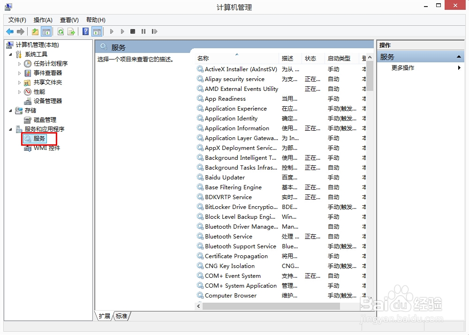Start the service with the play icon
The height and width of the screenshot is (335, 469).
(112, 31)
